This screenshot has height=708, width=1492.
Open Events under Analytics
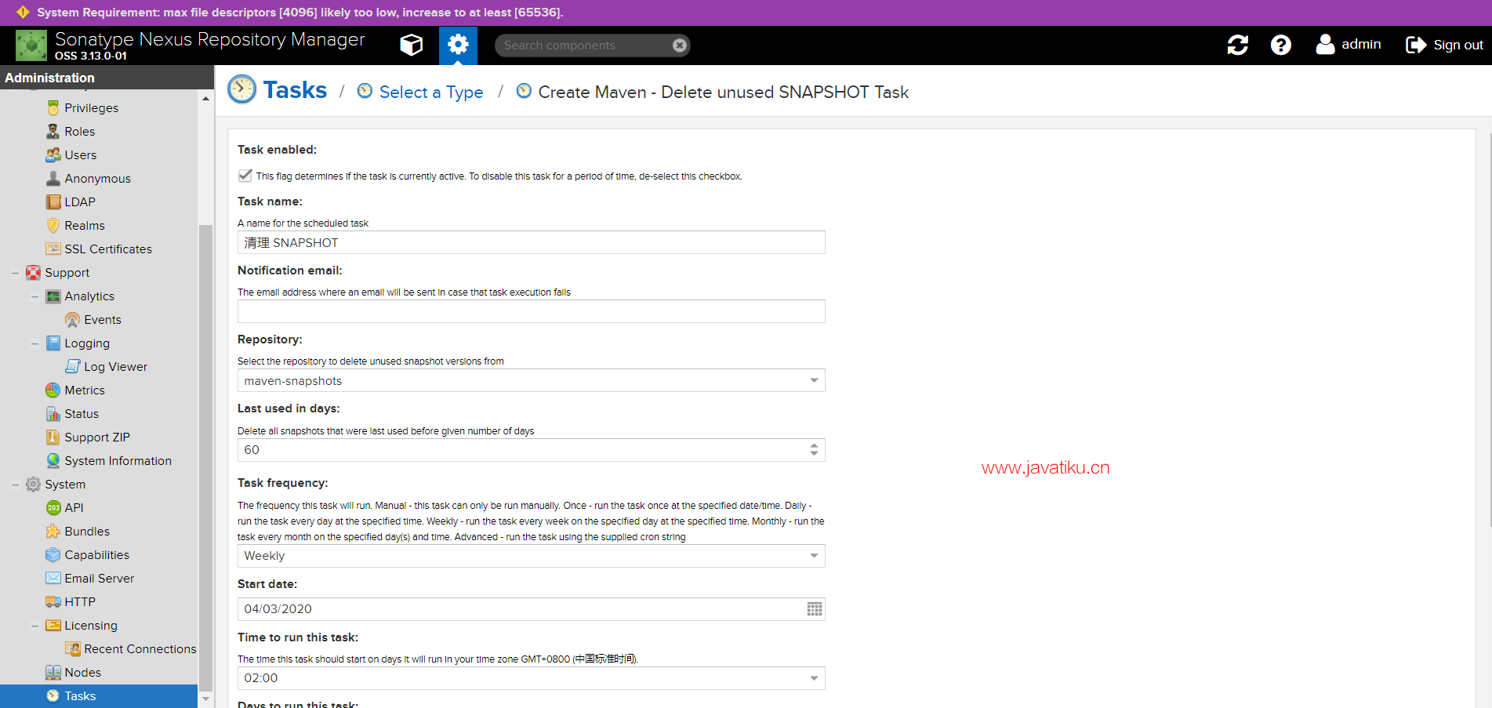click(x=102, y=319)
